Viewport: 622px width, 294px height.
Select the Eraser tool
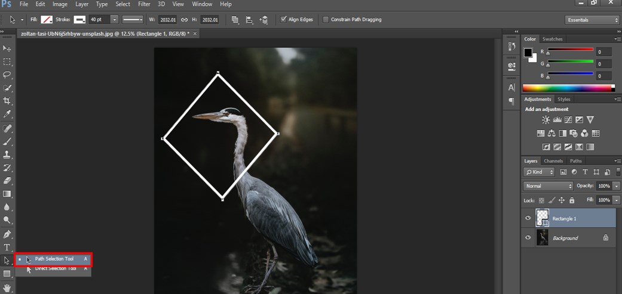tap(7, 181)
